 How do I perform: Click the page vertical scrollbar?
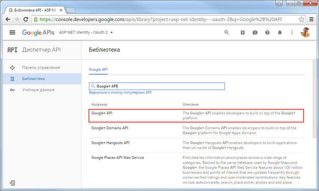(315, 99)
